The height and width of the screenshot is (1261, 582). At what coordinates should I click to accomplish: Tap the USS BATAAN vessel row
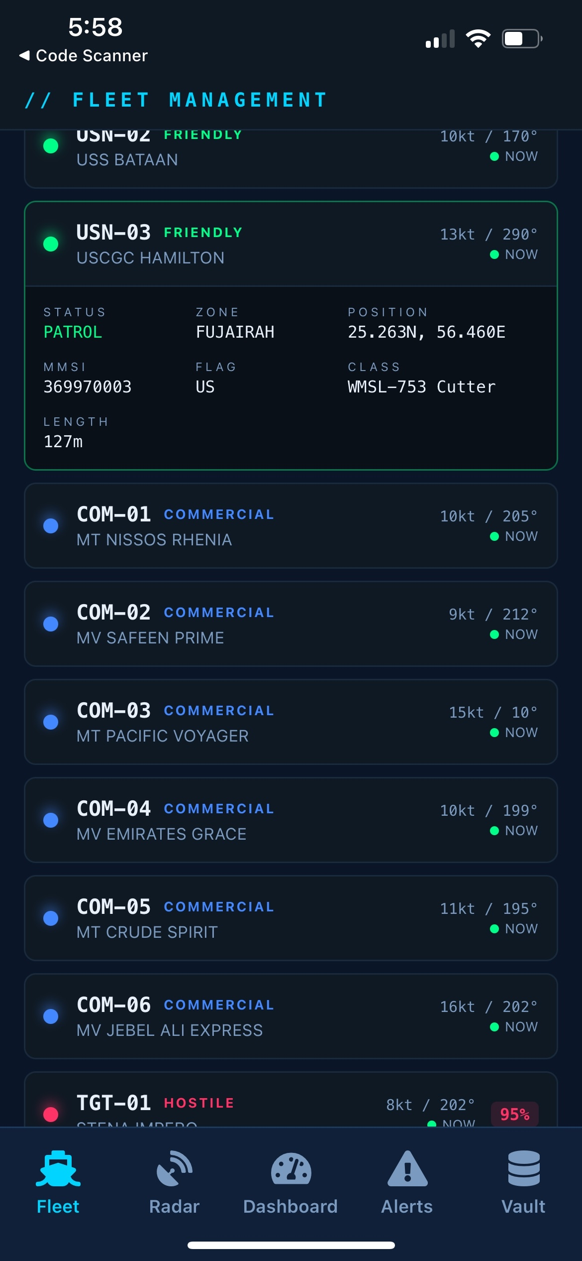click(x=291, y=155)
